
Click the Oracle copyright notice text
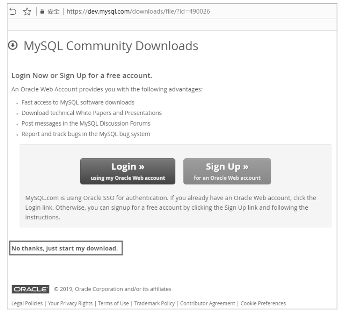pyautogui.click(x=112, y=289)
